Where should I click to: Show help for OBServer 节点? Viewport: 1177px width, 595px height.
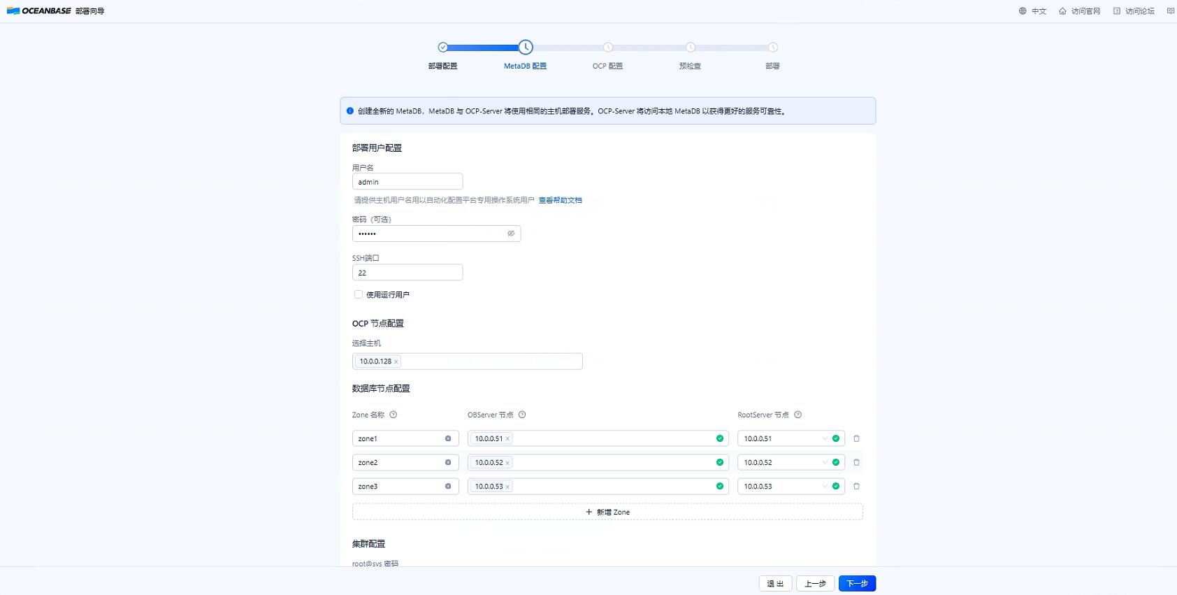[x=522, y=415]
